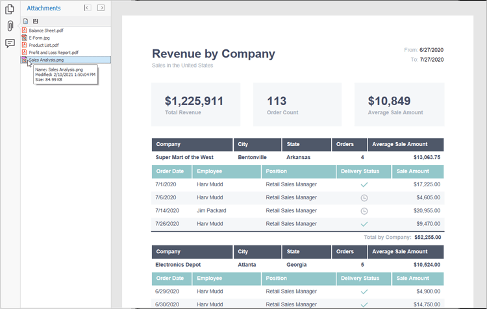Select the paperclip Attachments sidebar icon
487x309 pixels.
click(x=10, y=26)
